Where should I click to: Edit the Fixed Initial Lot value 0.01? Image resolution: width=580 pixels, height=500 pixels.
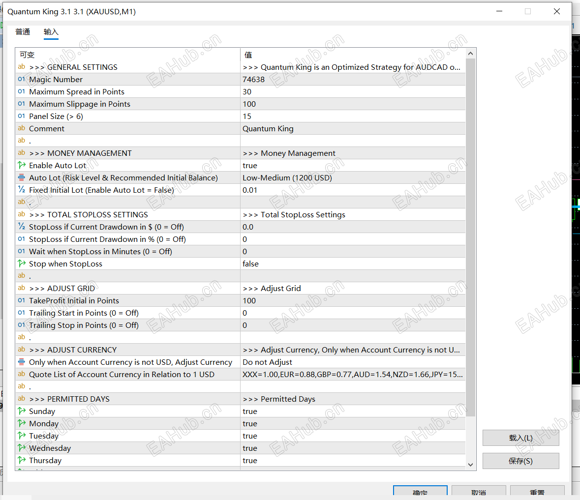353,190
